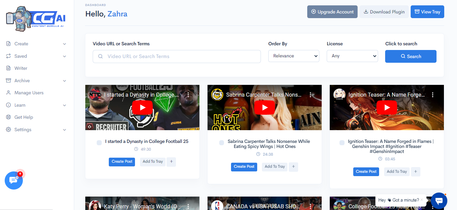Open the Order By Relevance dropdown

point(294,56)
